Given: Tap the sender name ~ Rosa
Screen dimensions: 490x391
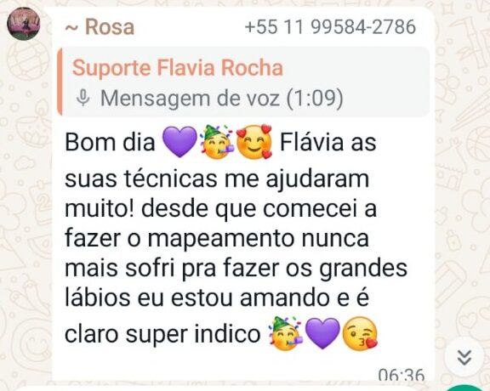Looking at the screenshot, I should (x=100, y=27).
